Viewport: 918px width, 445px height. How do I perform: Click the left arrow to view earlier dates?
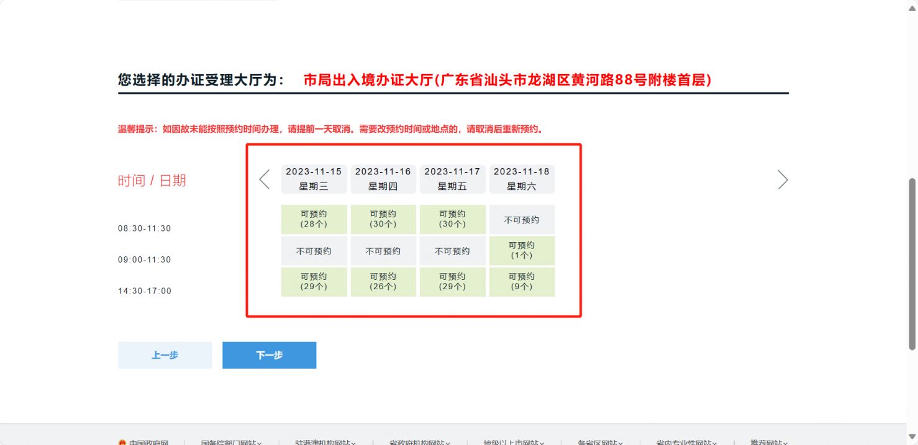(x=264, y=179)
